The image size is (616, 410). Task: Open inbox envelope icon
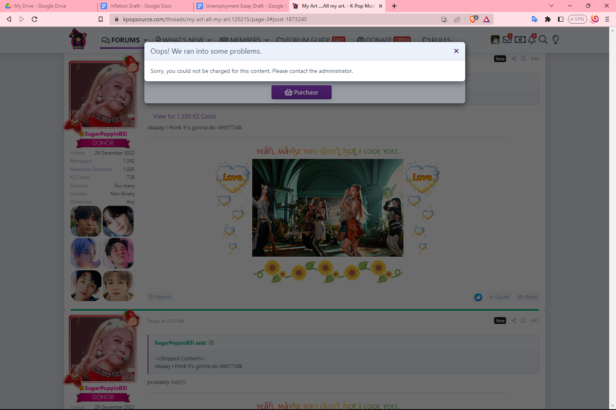(x=507, y=39)
